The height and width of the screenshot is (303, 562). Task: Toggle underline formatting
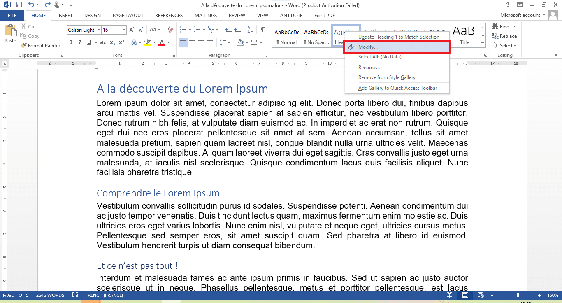pos(88,42)
